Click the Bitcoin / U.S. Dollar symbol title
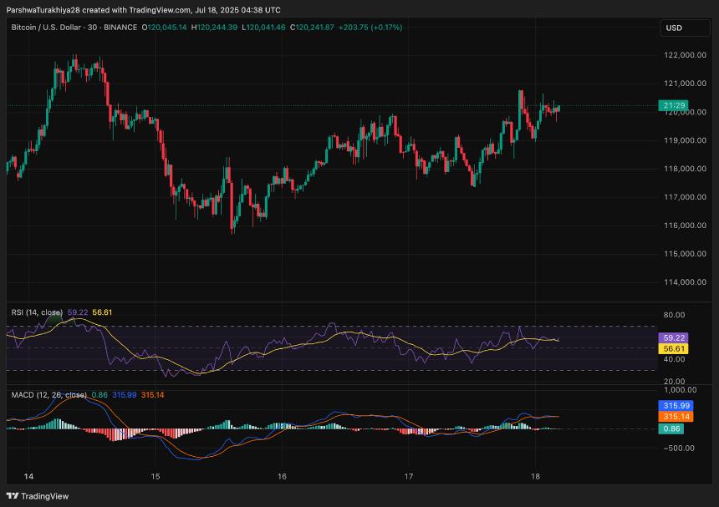The width and height of the screenshot is (719, 507). 48,28
